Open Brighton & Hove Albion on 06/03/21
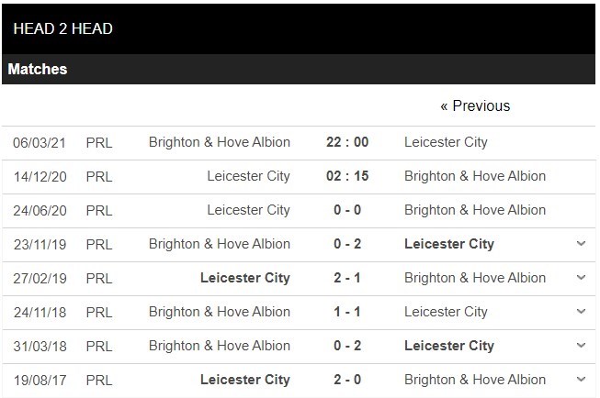The width and height of the screenshot is (600, 398). [219, 142]
